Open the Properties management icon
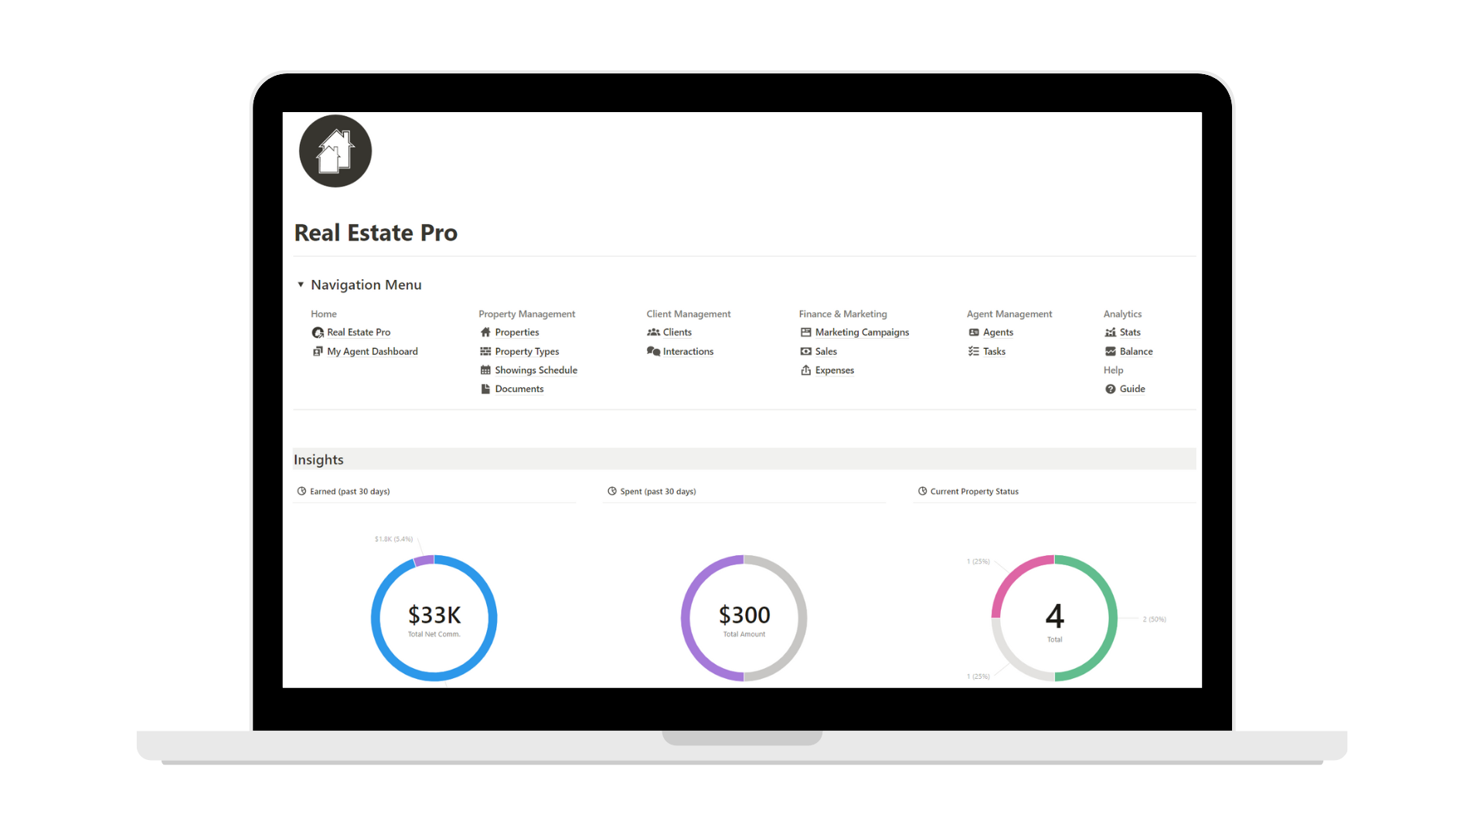The height and width of the screenshot is (835, 1484). pyautogui.click(x=486, y=332)
